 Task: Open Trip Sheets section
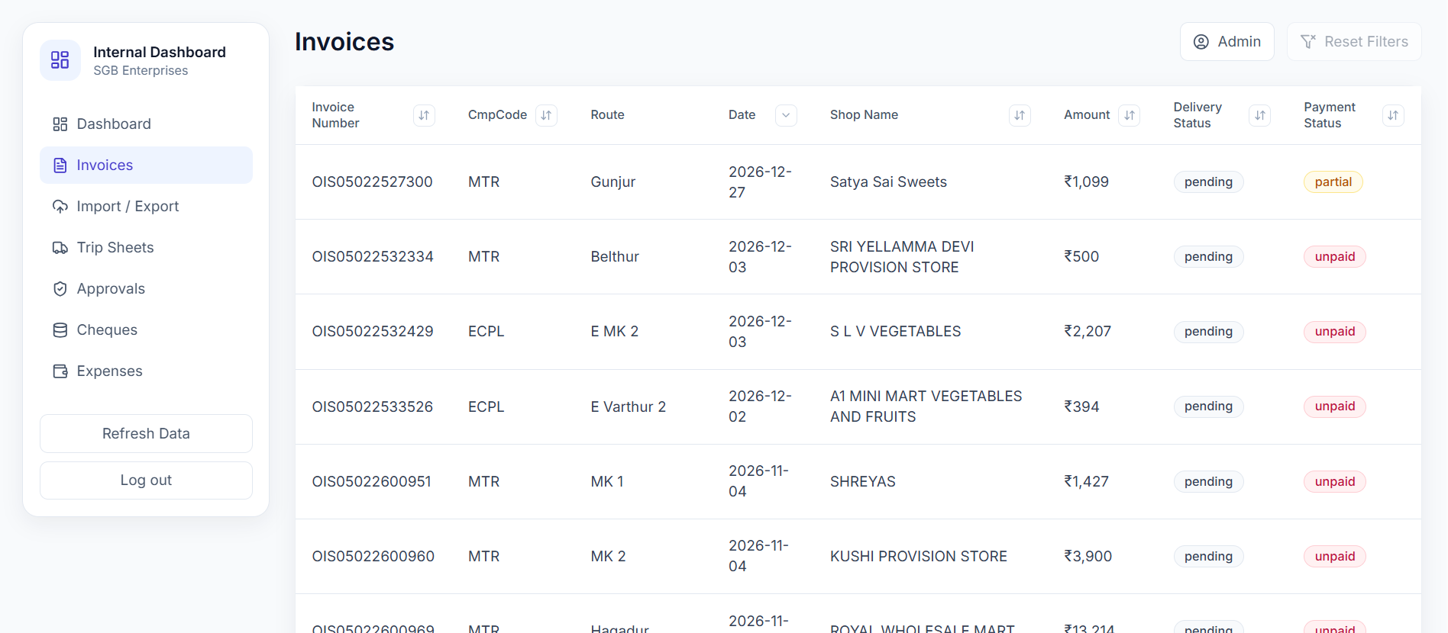click(146, 247)
